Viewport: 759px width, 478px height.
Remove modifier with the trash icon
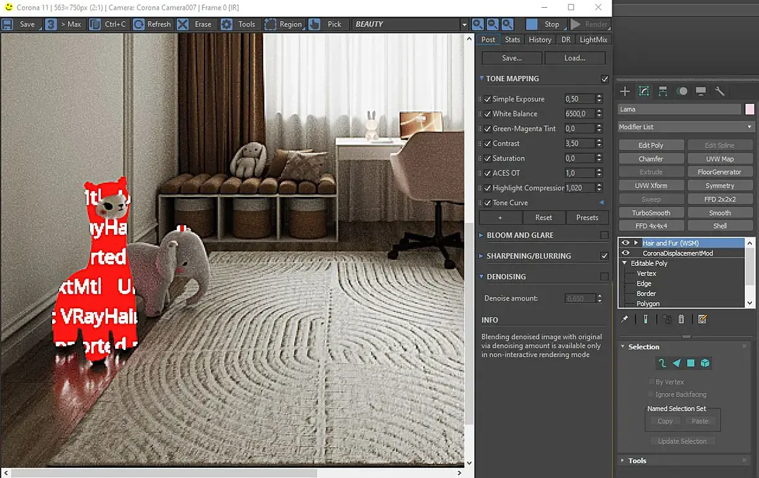(681, 319)
